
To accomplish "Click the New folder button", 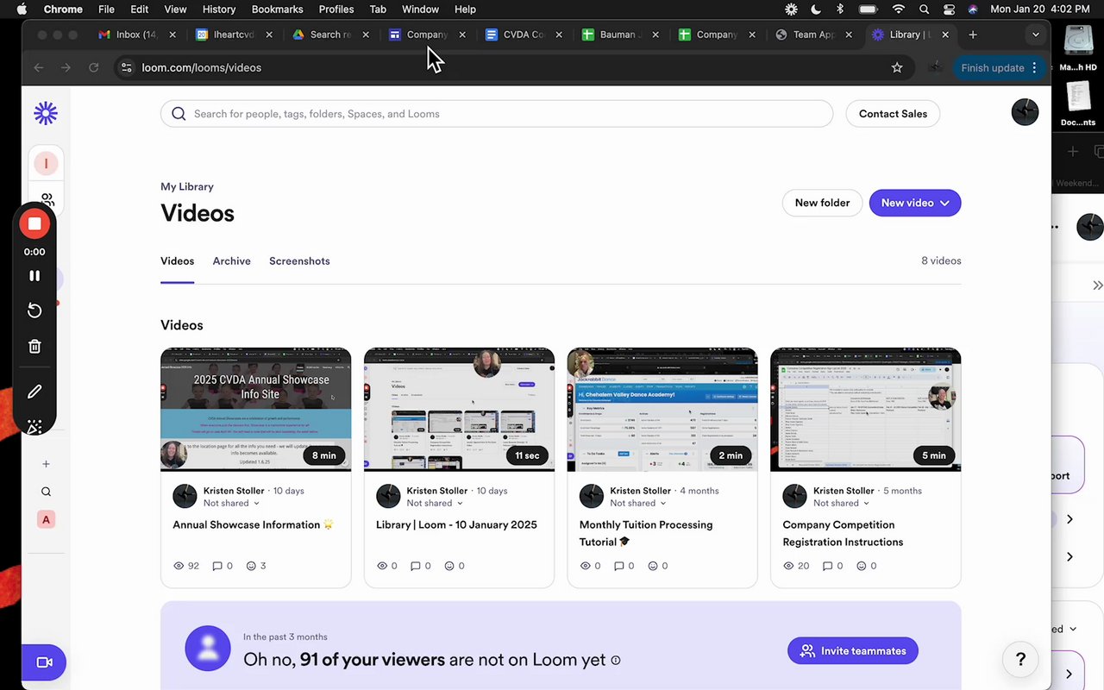I will [x=822, y=203].
